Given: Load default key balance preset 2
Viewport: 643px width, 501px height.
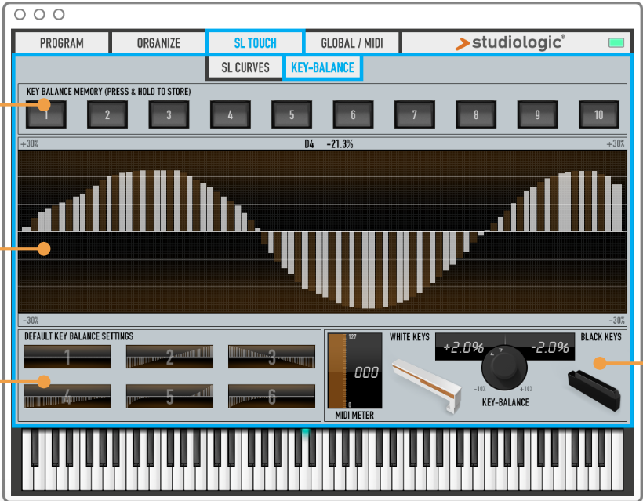Looking at the screenshot, I should click(169, 357).
